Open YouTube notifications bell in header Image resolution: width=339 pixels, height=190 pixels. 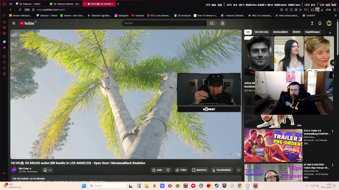click(x=320, y=23)
